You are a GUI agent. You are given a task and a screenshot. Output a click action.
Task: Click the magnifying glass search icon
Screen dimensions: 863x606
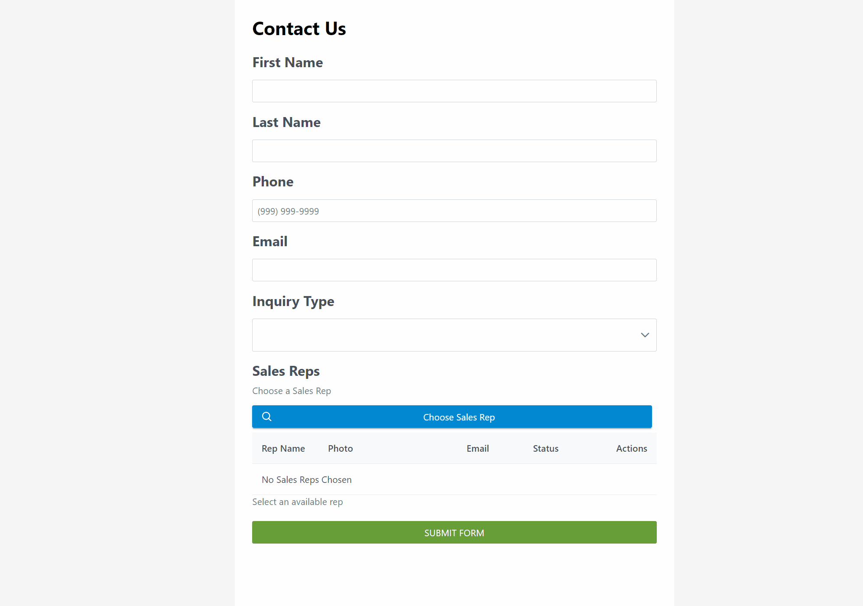tap(267, 417)
